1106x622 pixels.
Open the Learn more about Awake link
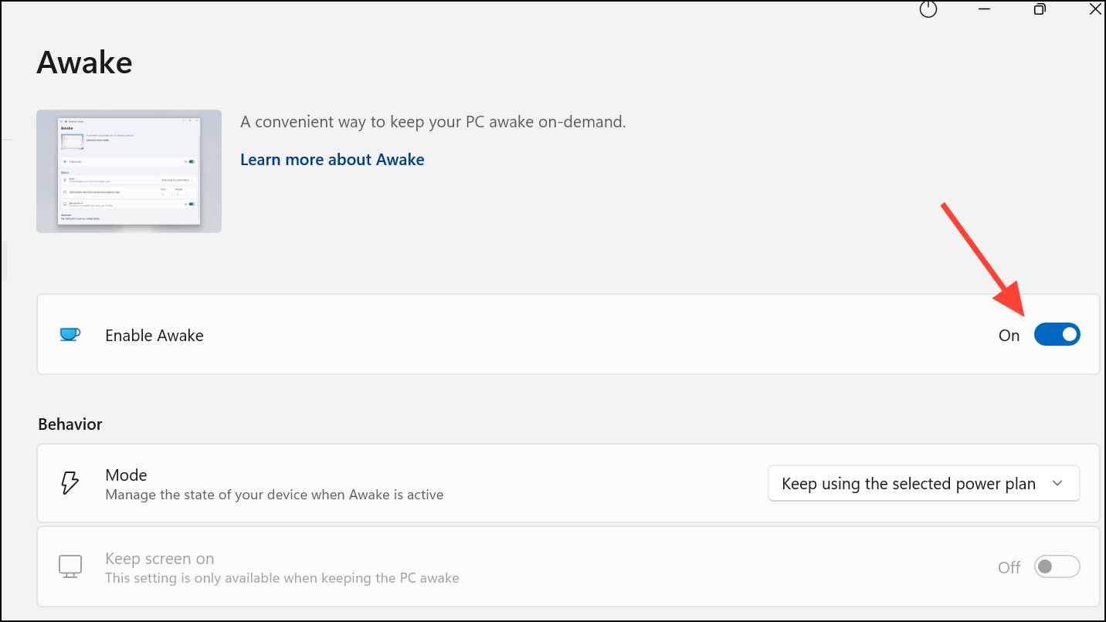coord(332,159)
